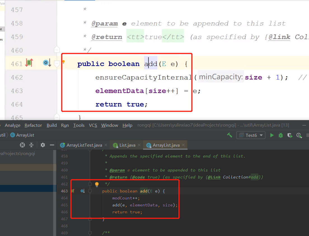309x236 pixels.
Task: Open the Window menu
Action: tap(110, 125)
